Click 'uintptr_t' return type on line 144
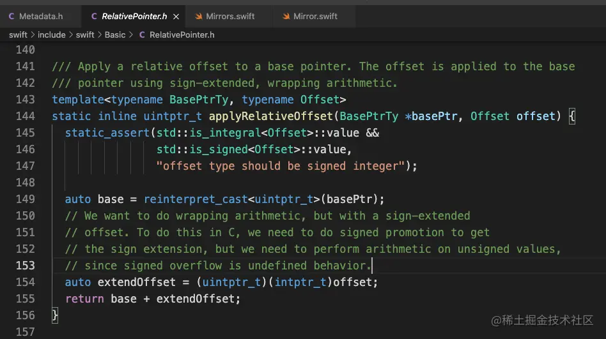 (x=173, y=116)
